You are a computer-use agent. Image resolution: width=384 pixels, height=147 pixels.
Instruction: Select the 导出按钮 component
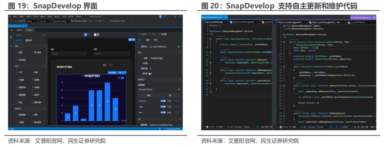22,60
